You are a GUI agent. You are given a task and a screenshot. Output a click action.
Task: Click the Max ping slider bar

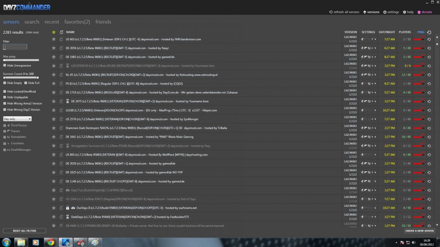21,60
